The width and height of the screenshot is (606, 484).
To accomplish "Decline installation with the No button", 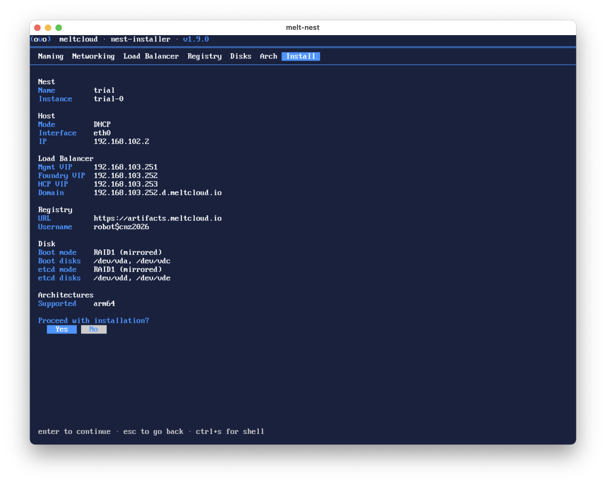I will pos(94,329).
